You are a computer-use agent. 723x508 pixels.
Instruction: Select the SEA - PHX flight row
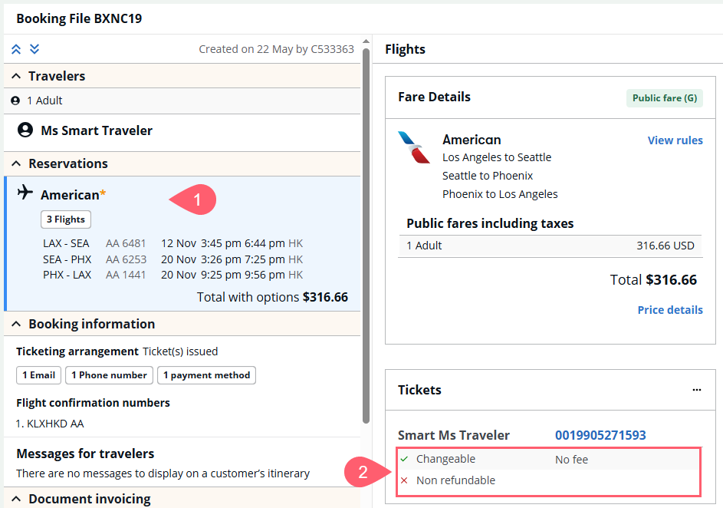[173, 259]
